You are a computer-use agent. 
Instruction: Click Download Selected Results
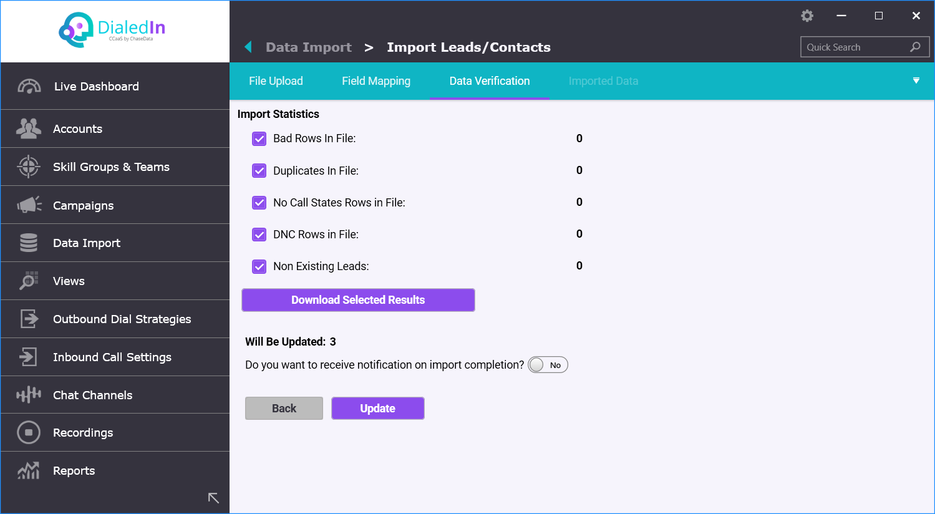coord(358,299)
